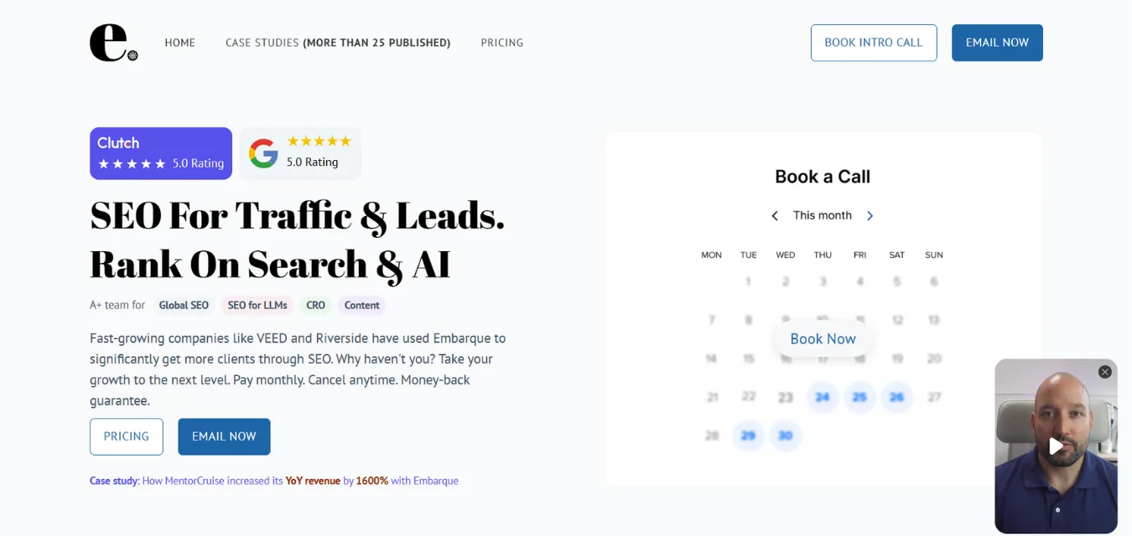This screenshot has height=536, width=1132.
Task: Open the MentorCruise case study link
Action: [274, 481]
